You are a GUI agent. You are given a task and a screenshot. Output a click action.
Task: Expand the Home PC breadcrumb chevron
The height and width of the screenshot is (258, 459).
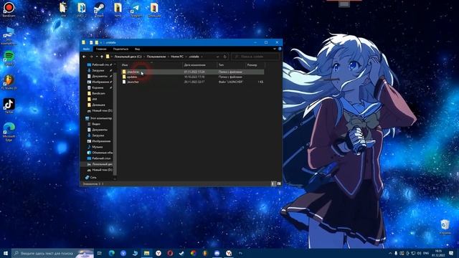pyautogui.click(x=186, y=57)
